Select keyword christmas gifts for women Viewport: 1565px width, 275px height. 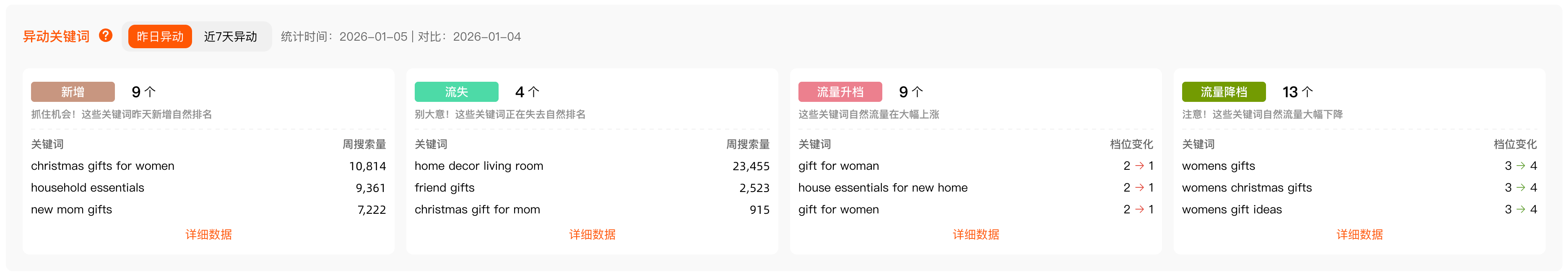pos(103,166)
